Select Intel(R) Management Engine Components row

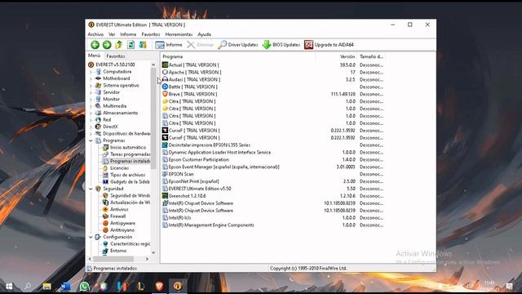tap(273, 225)
